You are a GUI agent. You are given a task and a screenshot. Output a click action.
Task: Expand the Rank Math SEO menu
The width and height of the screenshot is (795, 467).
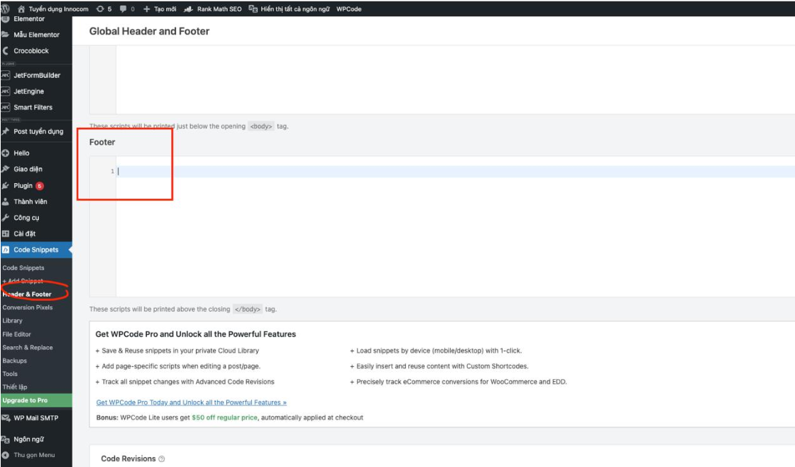point(213,9)
